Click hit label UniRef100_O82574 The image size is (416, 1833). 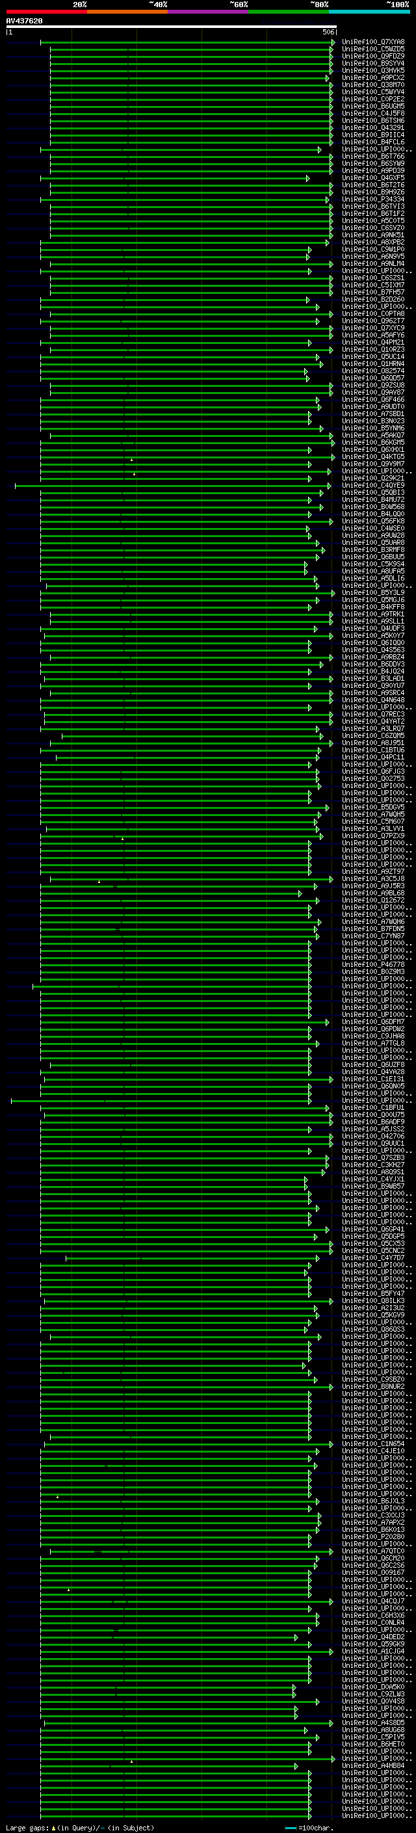coord(373,371)
